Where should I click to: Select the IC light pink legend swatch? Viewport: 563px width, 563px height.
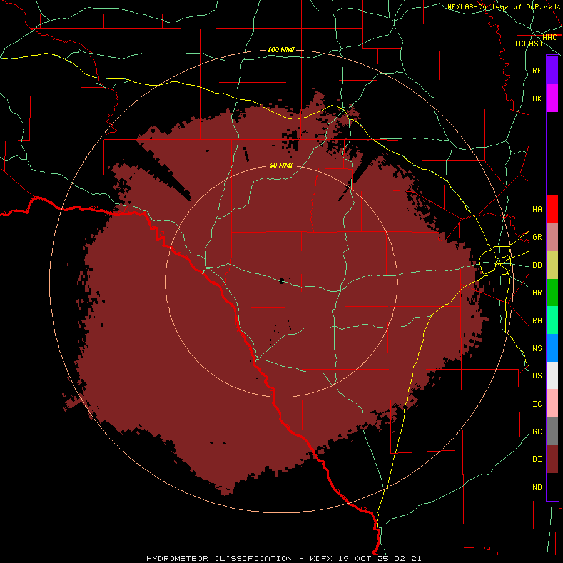[x=552, y=403]
